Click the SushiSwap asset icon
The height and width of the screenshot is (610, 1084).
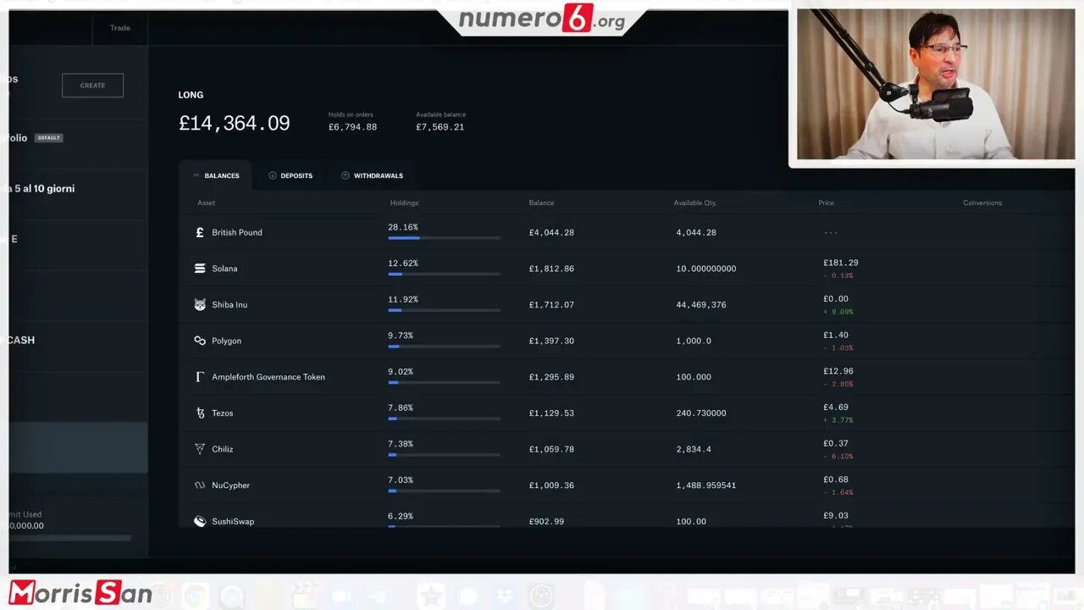click(x=200, y=522)
